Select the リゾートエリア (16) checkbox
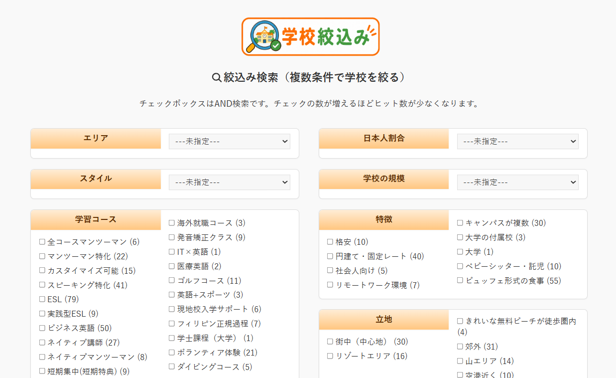The image size is (616, 378). click(330, 356)
